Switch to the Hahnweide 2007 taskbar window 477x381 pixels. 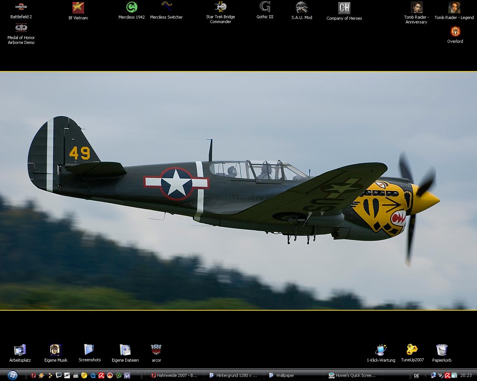[174, 375]
